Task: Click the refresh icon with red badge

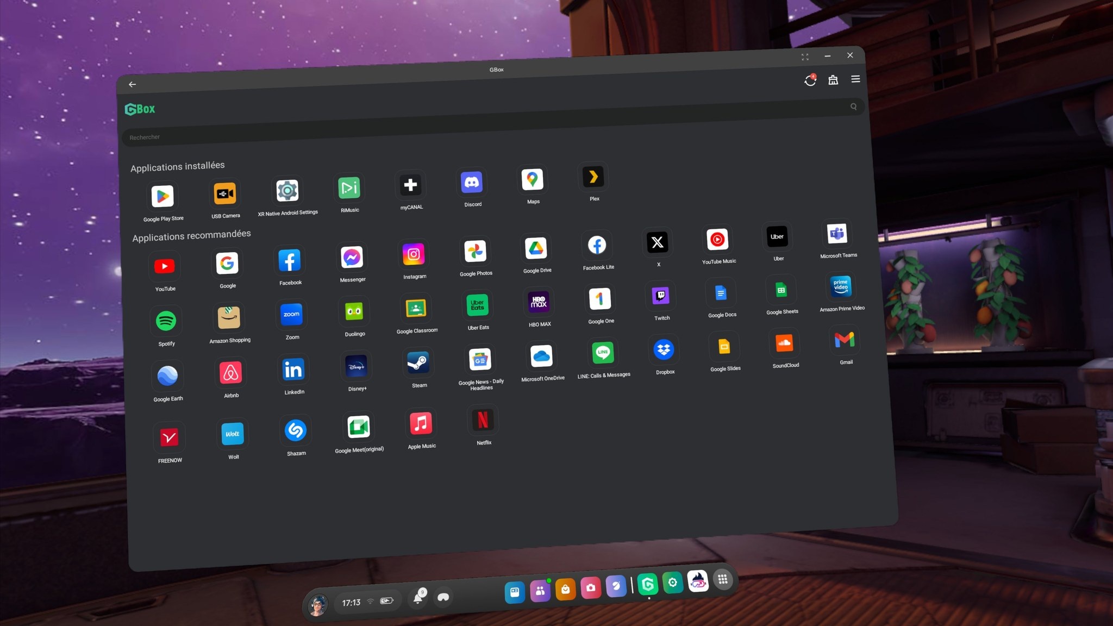Action: click(x=810, y=80)
